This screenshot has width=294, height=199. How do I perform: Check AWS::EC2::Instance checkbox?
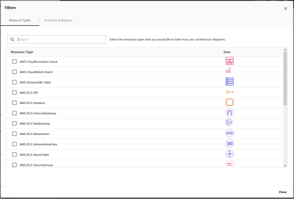15,103
